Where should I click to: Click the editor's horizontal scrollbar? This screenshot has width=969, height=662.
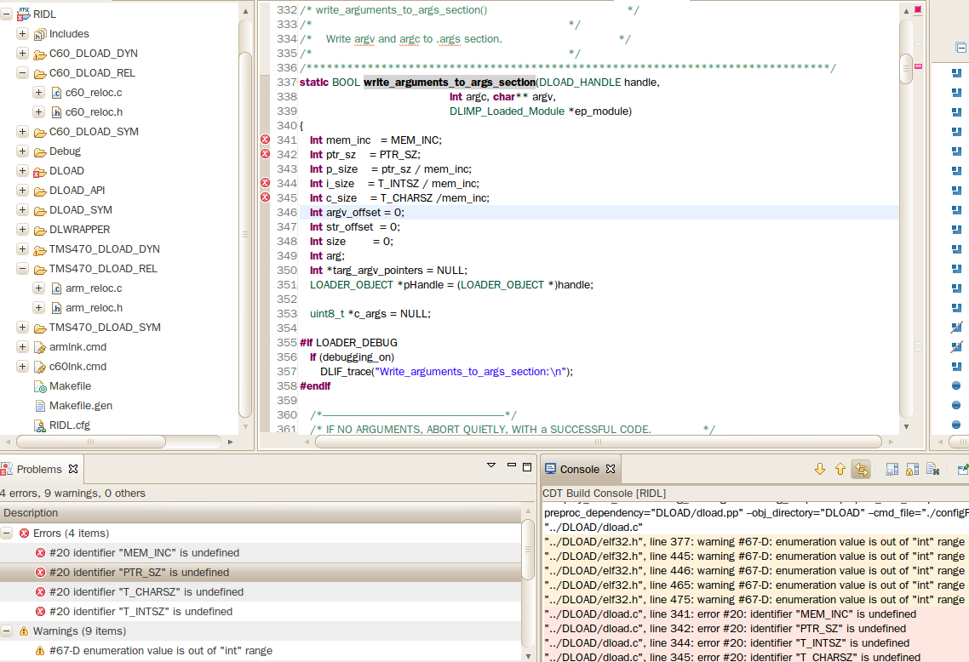point(596,442)
